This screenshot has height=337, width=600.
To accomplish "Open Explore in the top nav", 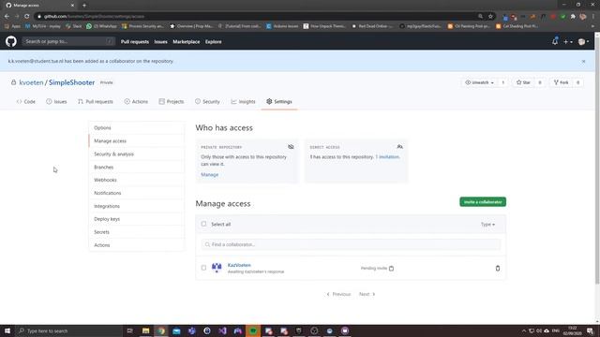I will [x=213, y=41].
